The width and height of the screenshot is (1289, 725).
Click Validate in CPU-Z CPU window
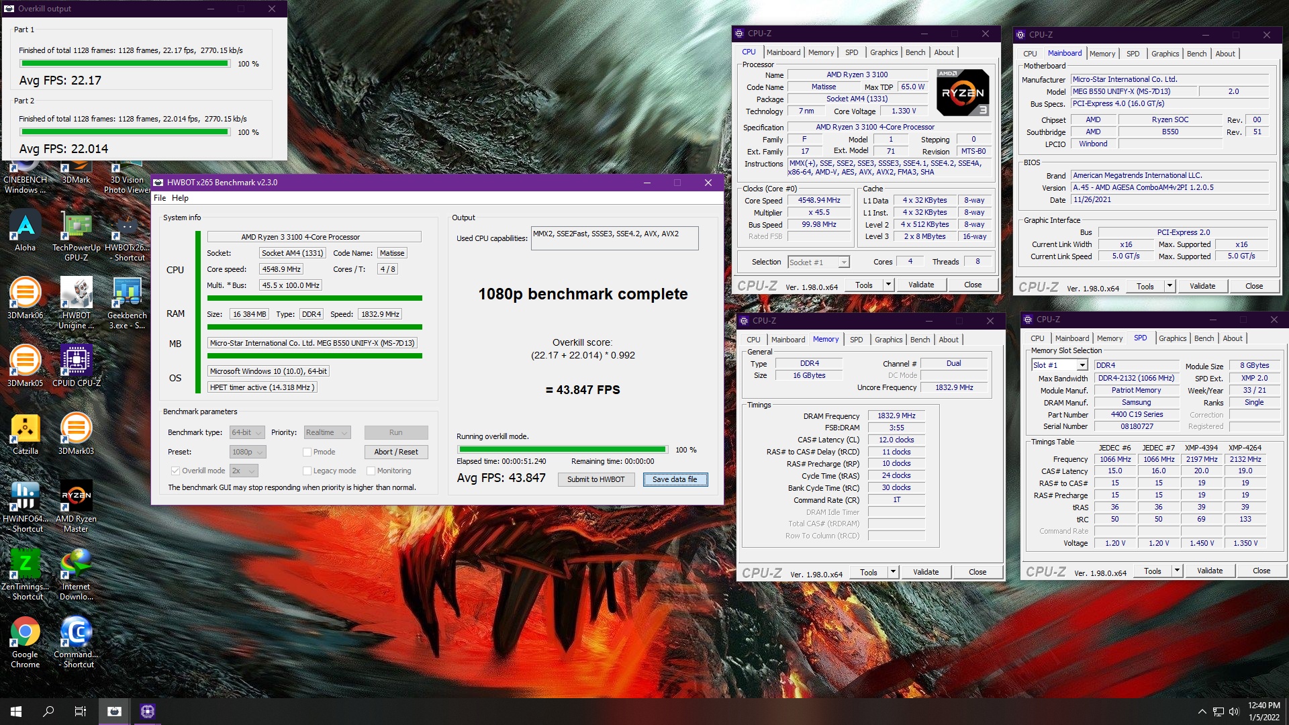coord(921,285)
